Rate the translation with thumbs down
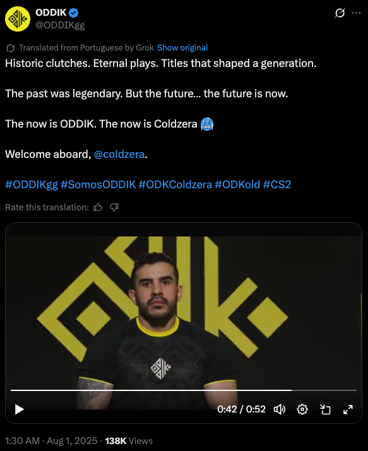Screen dimensions: 368x451 (x=114, y=207)
